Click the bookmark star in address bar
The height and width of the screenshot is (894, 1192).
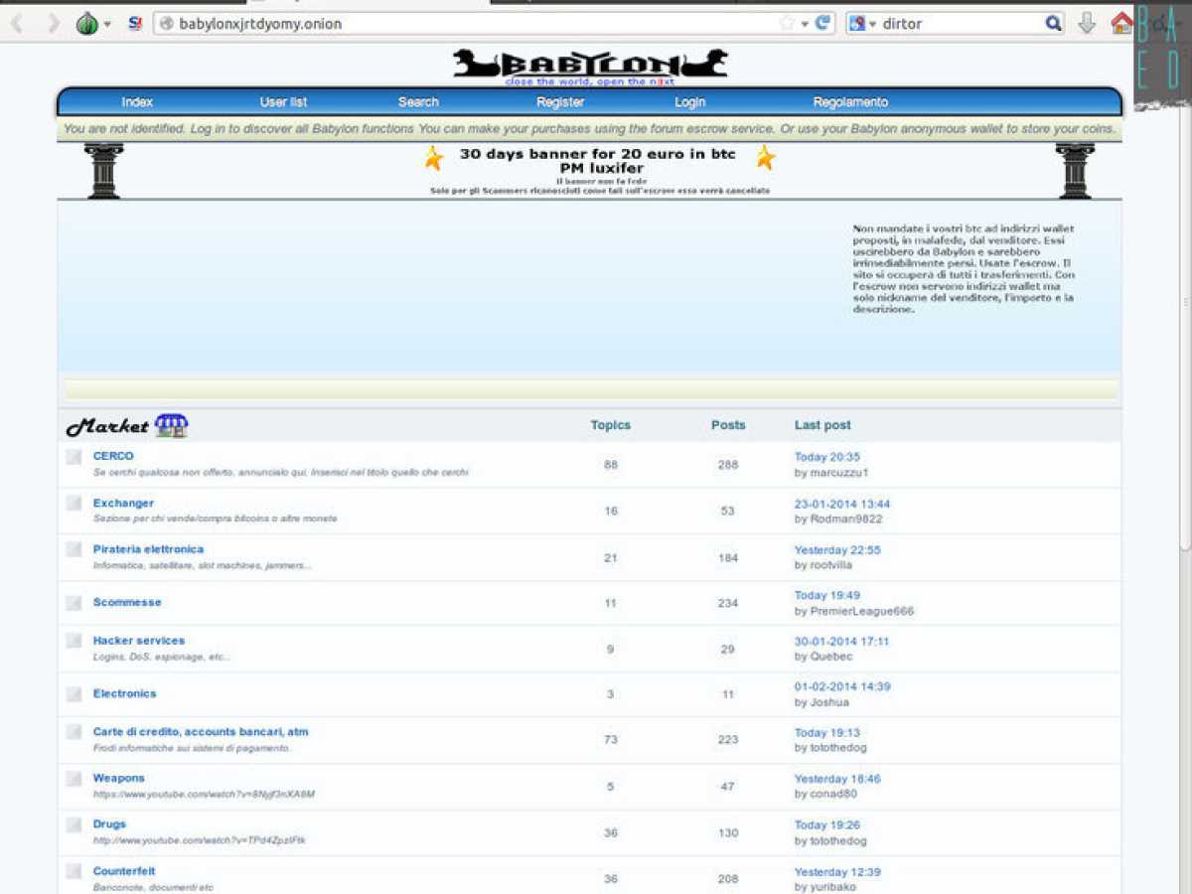point(787,23)
